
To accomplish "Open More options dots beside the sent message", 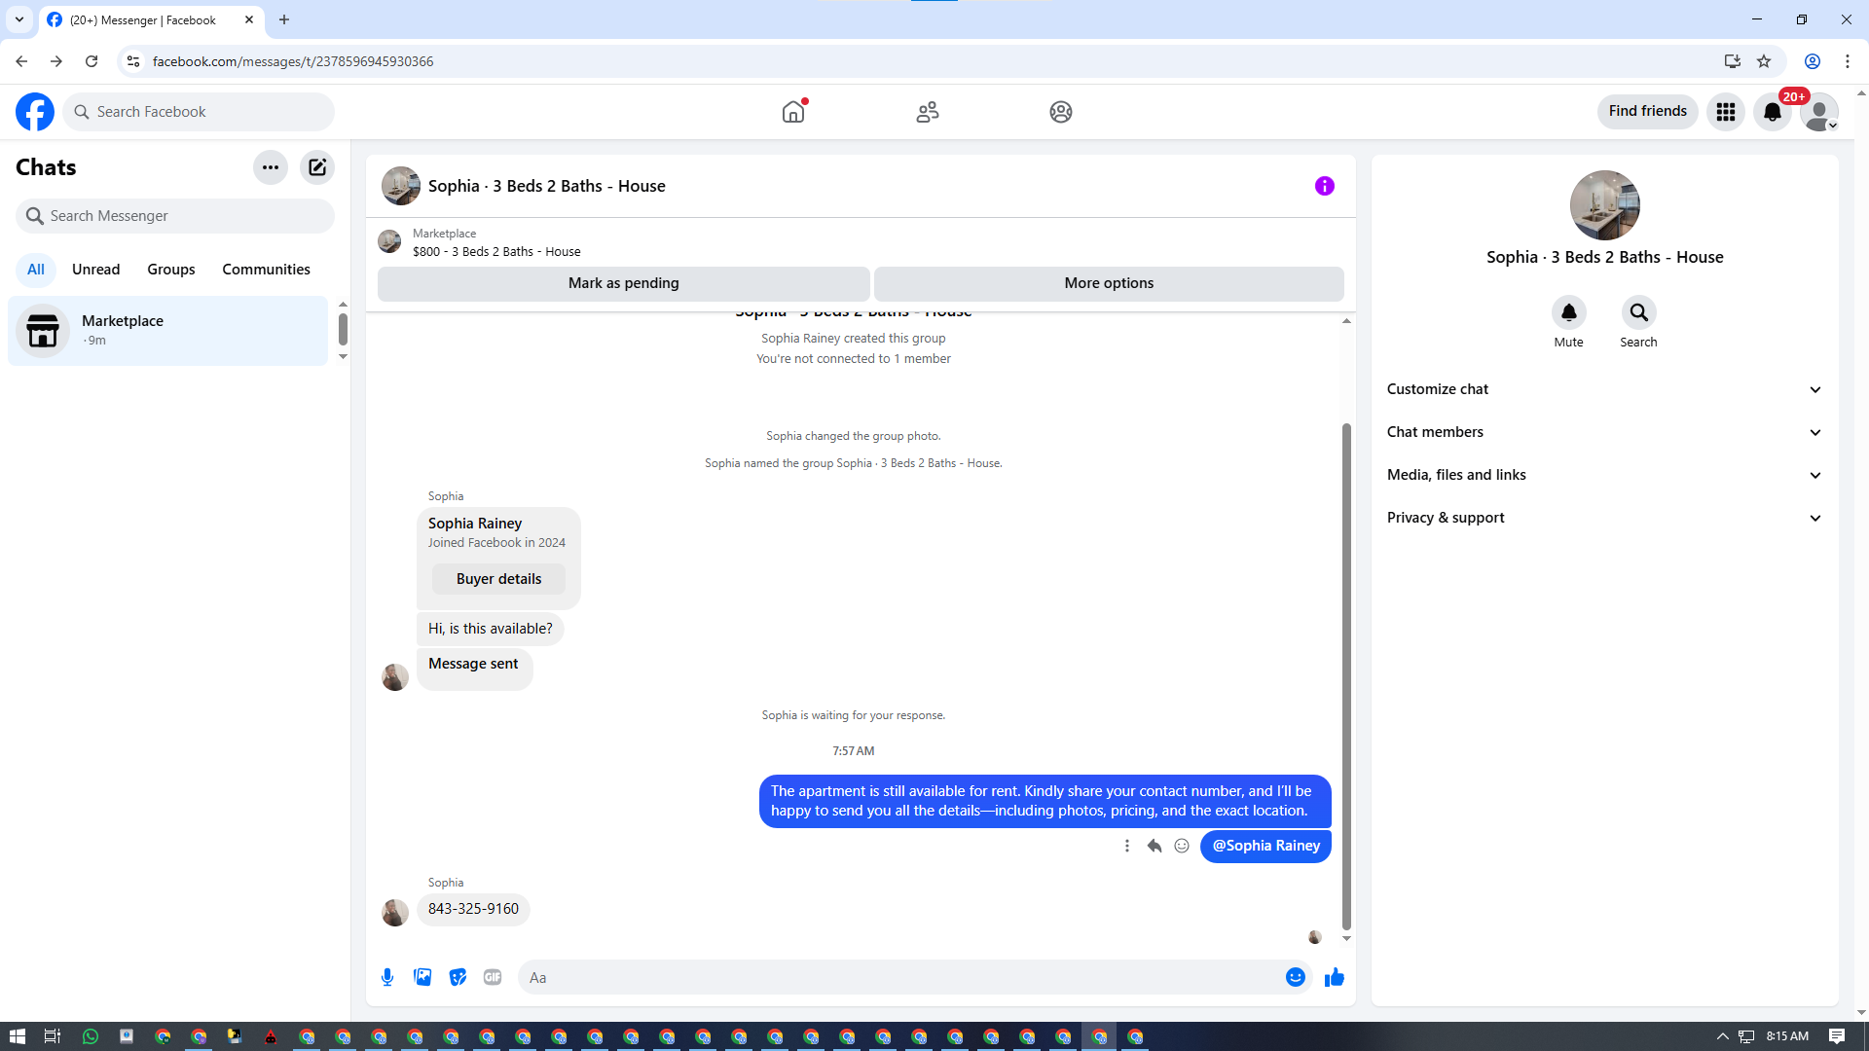I will (1127, 846).
